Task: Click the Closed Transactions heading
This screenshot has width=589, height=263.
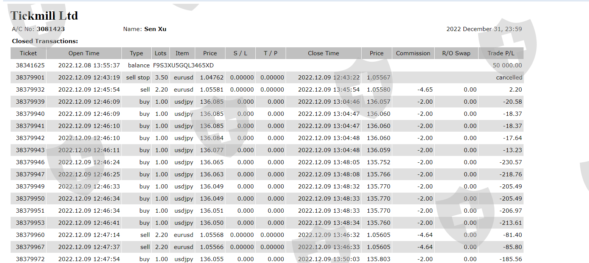Action: (45, 41)
